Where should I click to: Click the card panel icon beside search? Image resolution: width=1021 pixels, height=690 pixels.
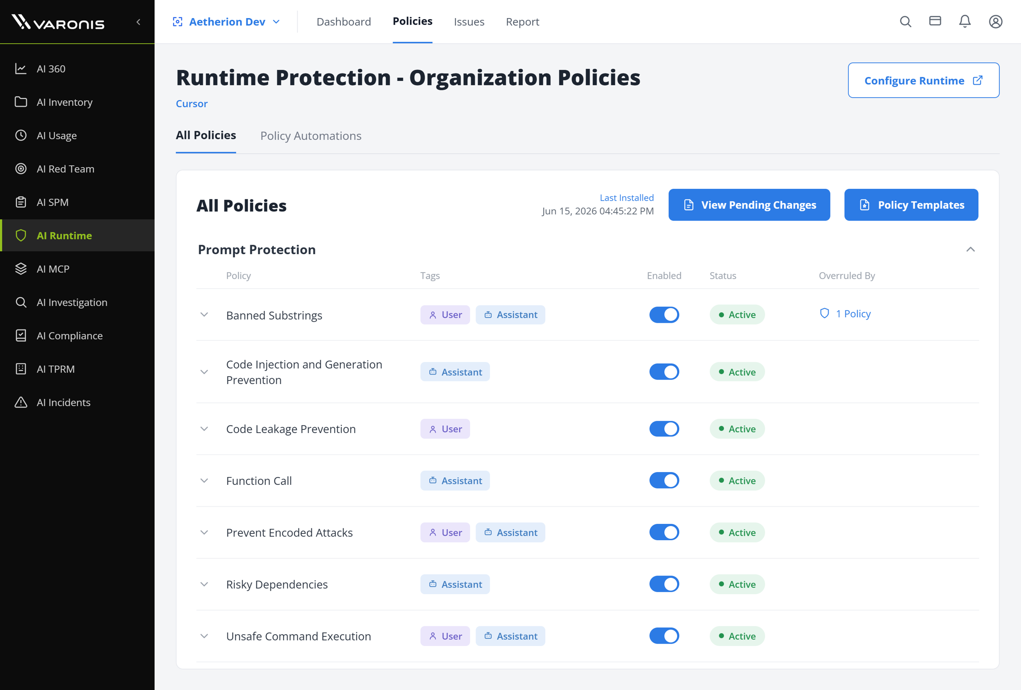[x=935, y=21]
